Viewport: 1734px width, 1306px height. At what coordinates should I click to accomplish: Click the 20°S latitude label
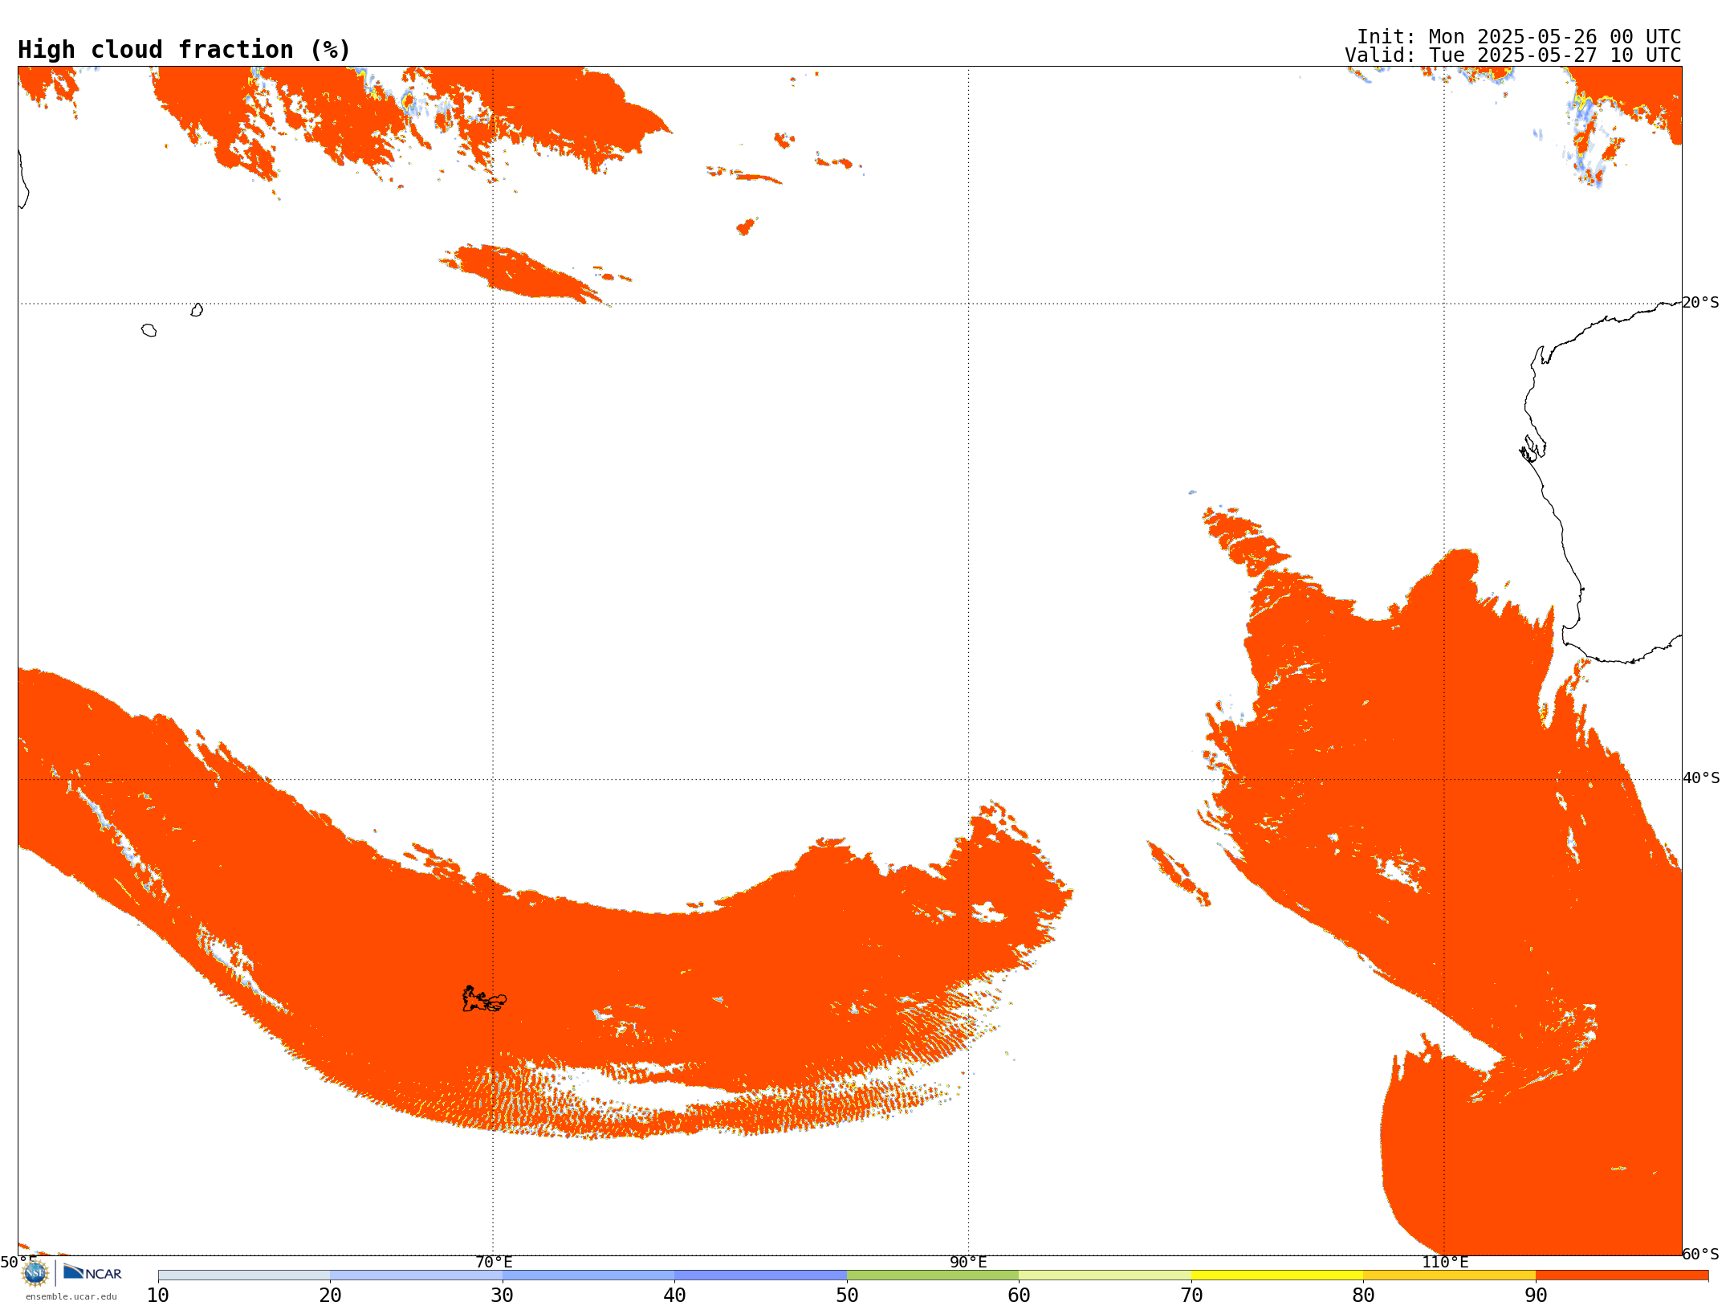[x=1701, y=303]
